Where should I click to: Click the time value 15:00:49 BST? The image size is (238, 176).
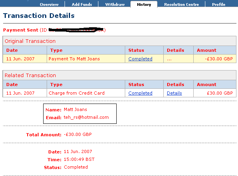click(79, 159)
